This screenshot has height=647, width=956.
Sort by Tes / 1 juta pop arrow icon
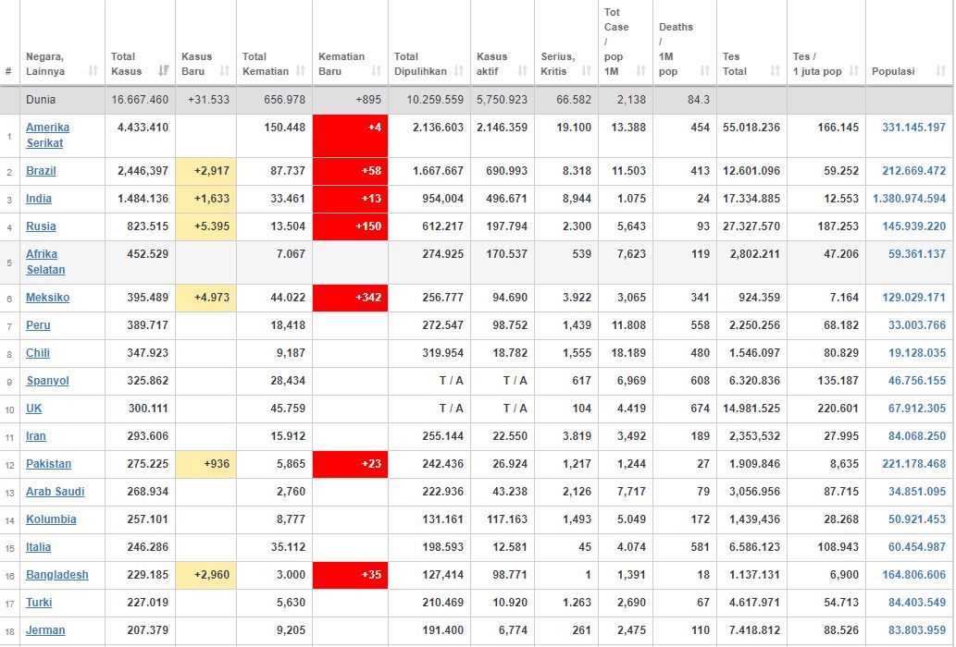[853, 71]
